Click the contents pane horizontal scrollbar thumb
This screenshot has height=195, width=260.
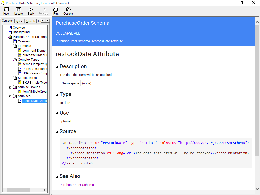click(x=19, y=190)
